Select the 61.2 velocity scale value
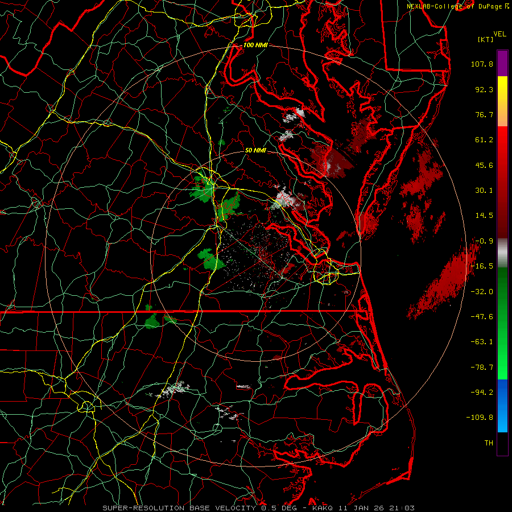The image size is (512, 512). 484,140
